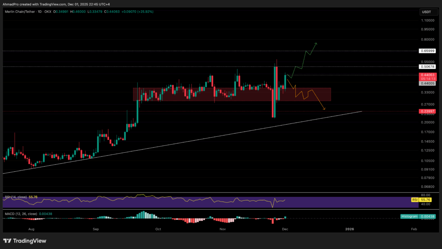The width and height of the screenshot is (442, 249).
Task: Click the Merlin Chain/Tether symbol title
Action: point(22,11)
